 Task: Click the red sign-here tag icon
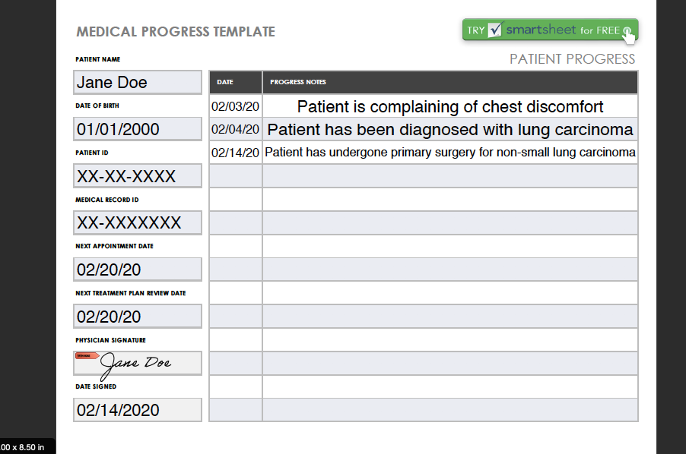[x=87, y=356]
